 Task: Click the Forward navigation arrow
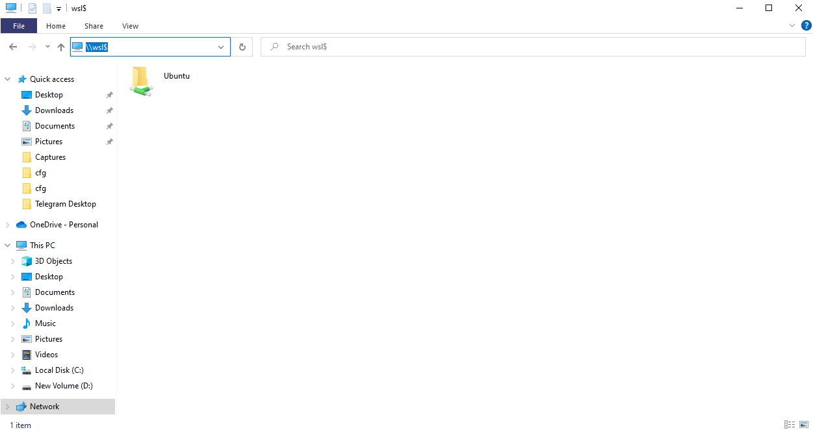point(32,47)
